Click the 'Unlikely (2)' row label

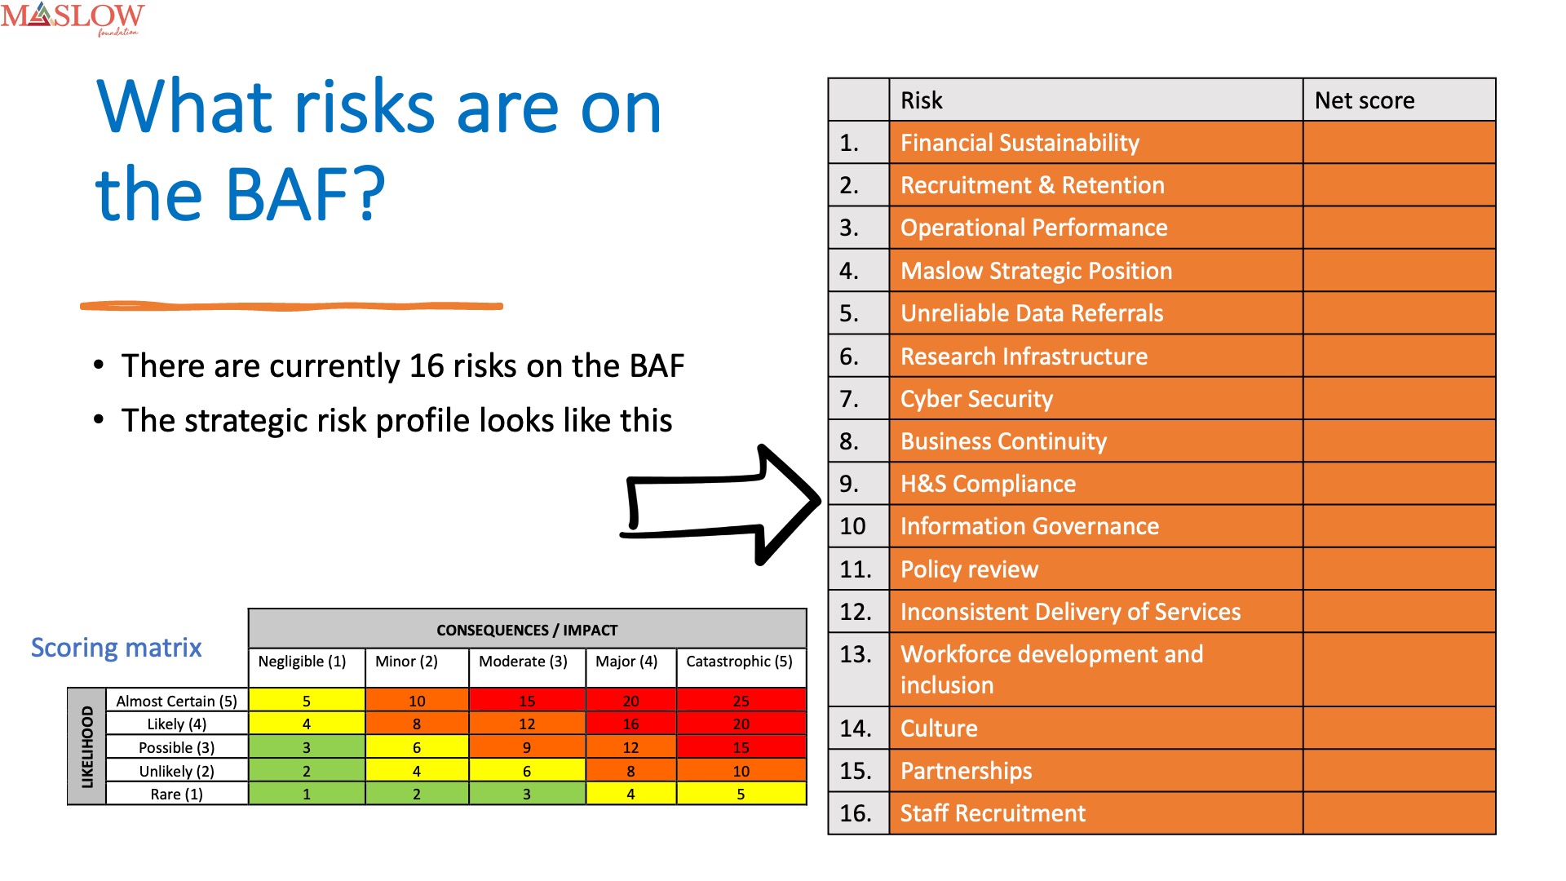tap(176, 771)
